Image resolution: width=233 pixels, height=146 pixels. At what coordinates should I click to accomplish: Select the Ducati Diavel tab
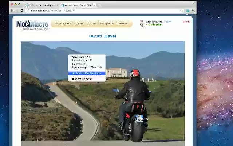click(x=78, y=5)
